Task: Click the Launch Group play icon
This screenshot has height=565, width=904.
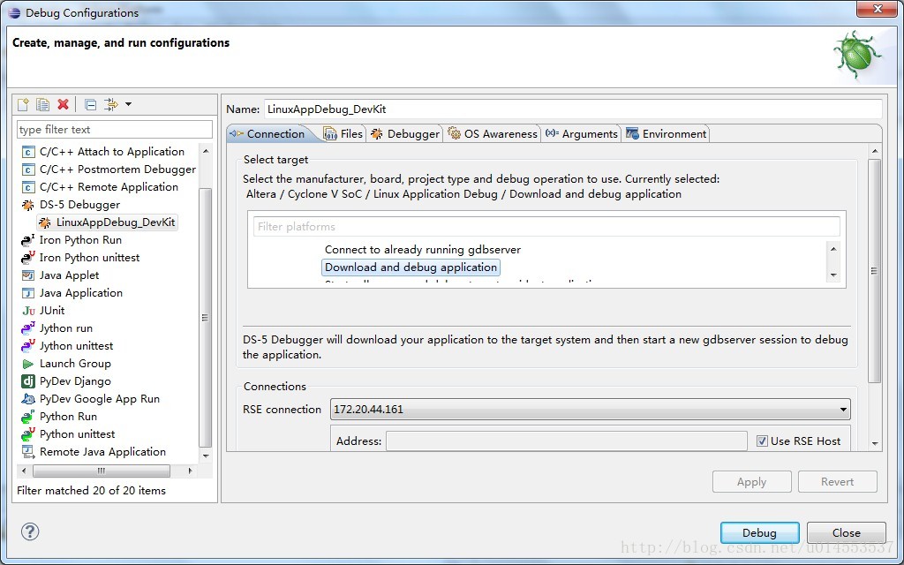Action: click(27, 364)
